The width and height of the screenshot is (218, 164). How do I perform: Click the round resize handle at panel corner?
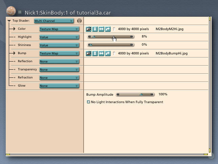(x=211, y=156)
